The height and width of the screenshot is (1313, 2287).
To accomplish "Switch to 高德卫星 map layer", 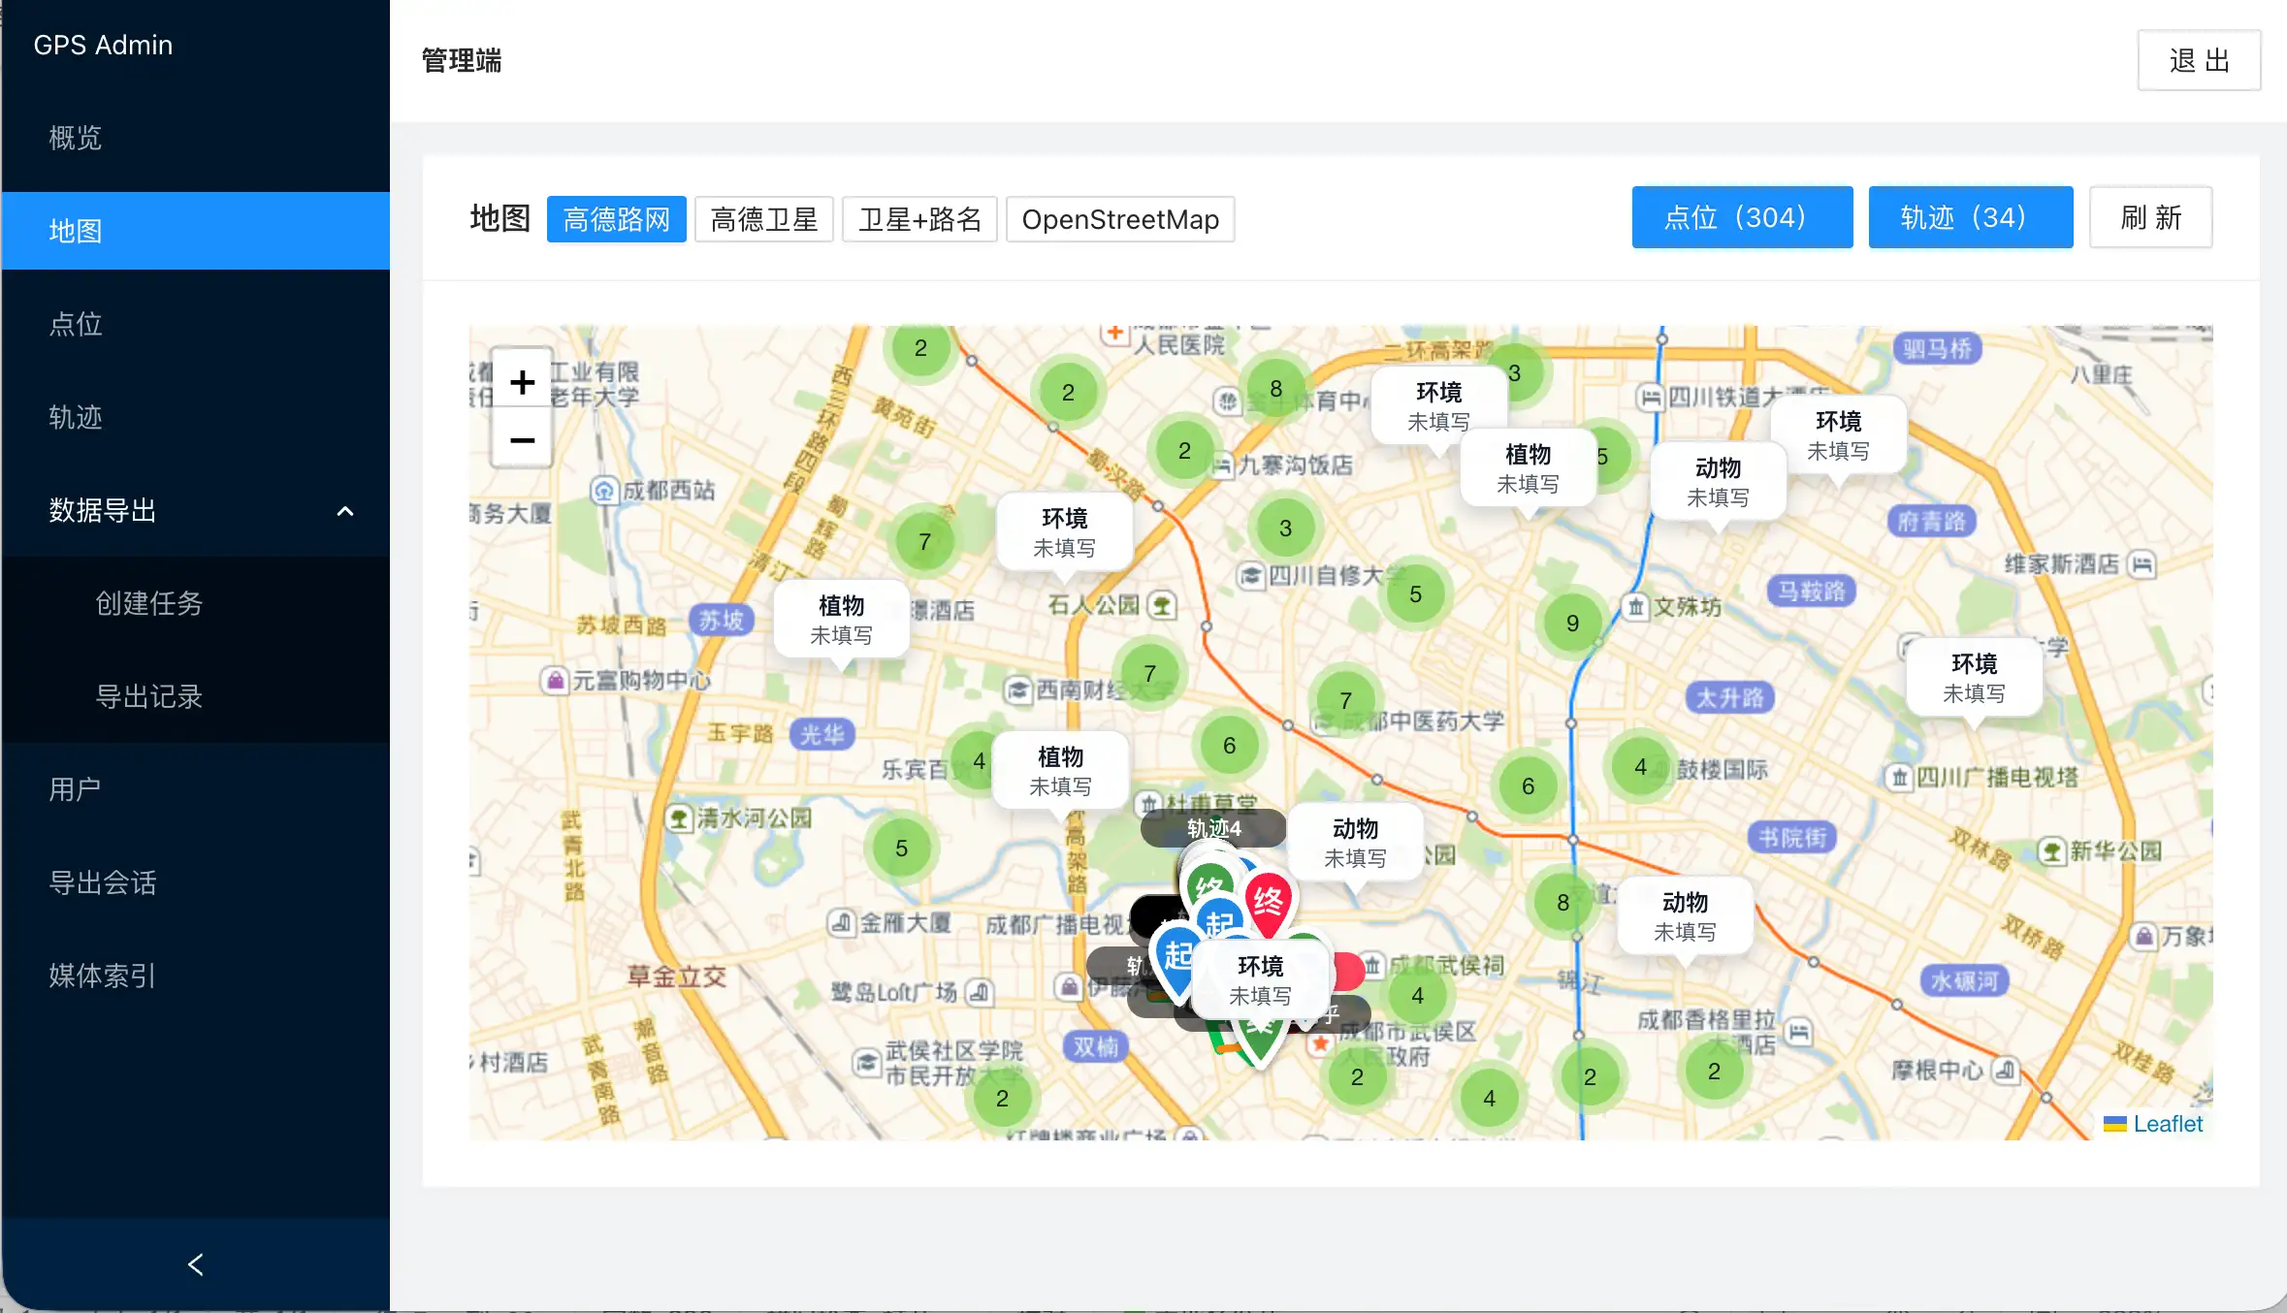I will (763, 219).
